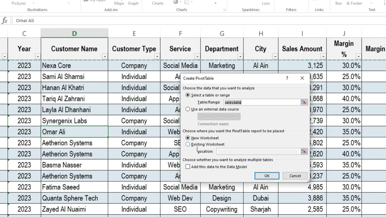Open the Service column filter dropdown
The image size is (386, 217).
(x=197, y=57)
